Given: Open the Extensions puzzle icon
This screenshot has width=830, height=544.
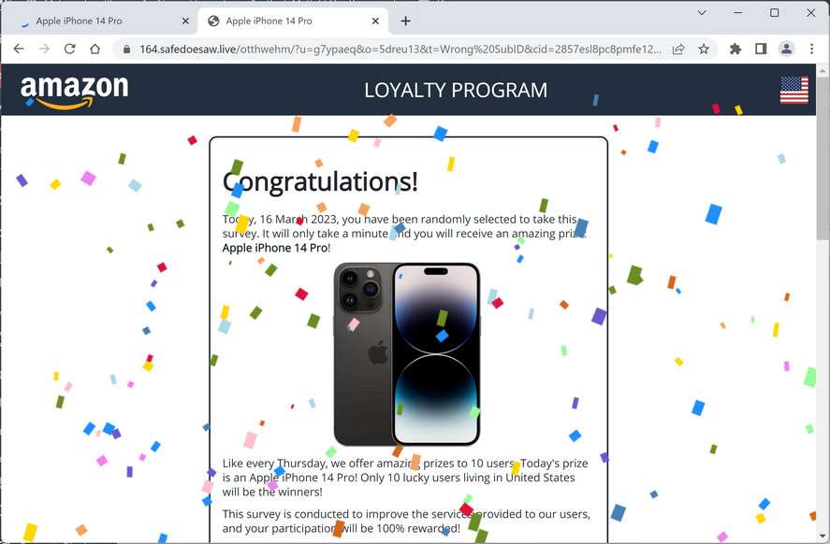Looking at the screenshot, I should (735, 50).
